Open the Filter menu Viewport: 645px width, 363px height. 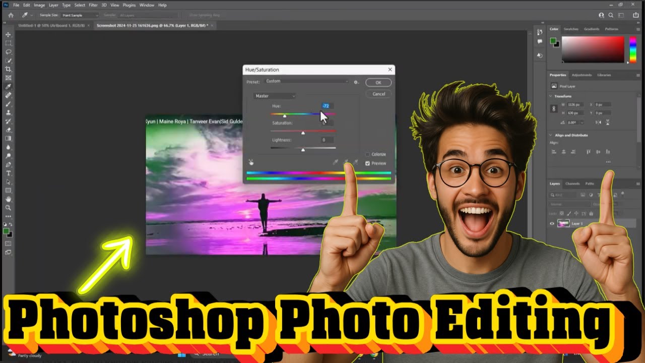click(x=93, y=5)
